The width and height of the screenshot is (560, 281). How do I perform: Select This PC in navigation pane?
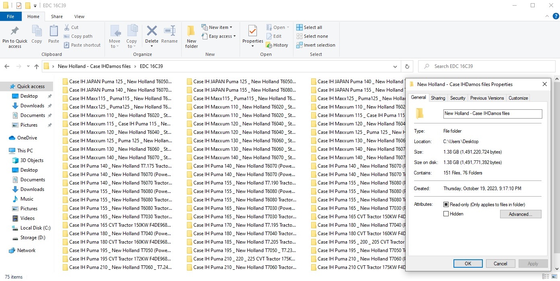click(x=25, y=151)
